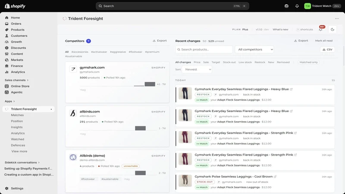Click View more in app menu
Viewport: 345px width, 194px height.
pos(19,151)
